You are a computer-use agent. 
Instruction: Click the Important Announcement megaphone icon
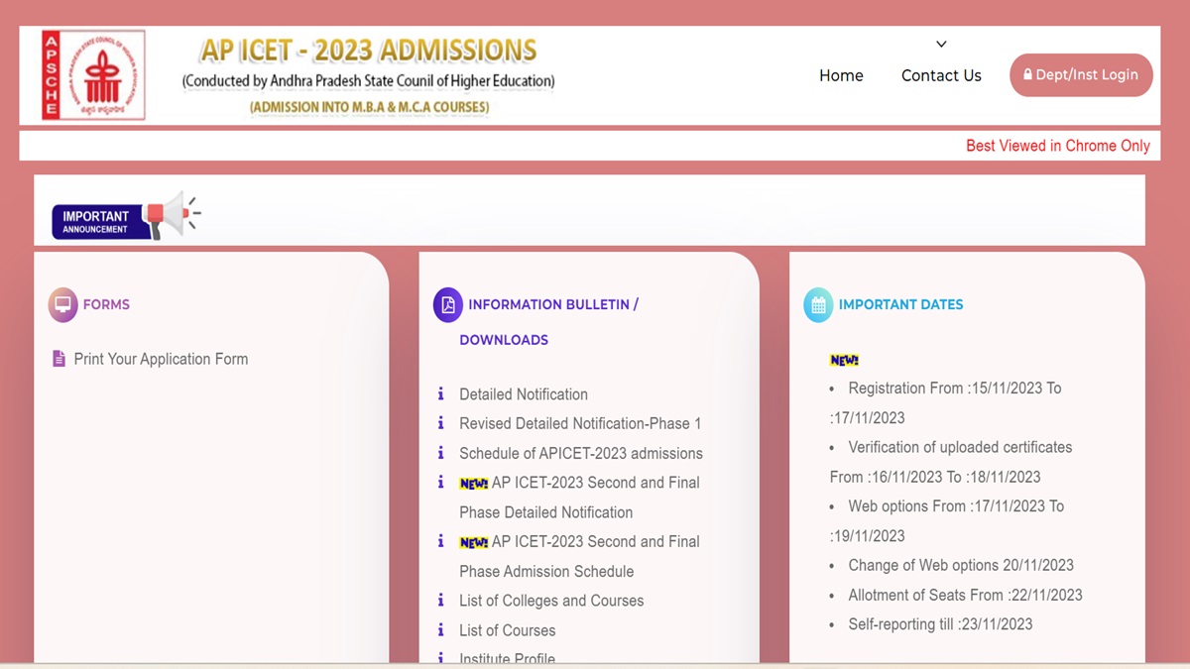(172, 215)
